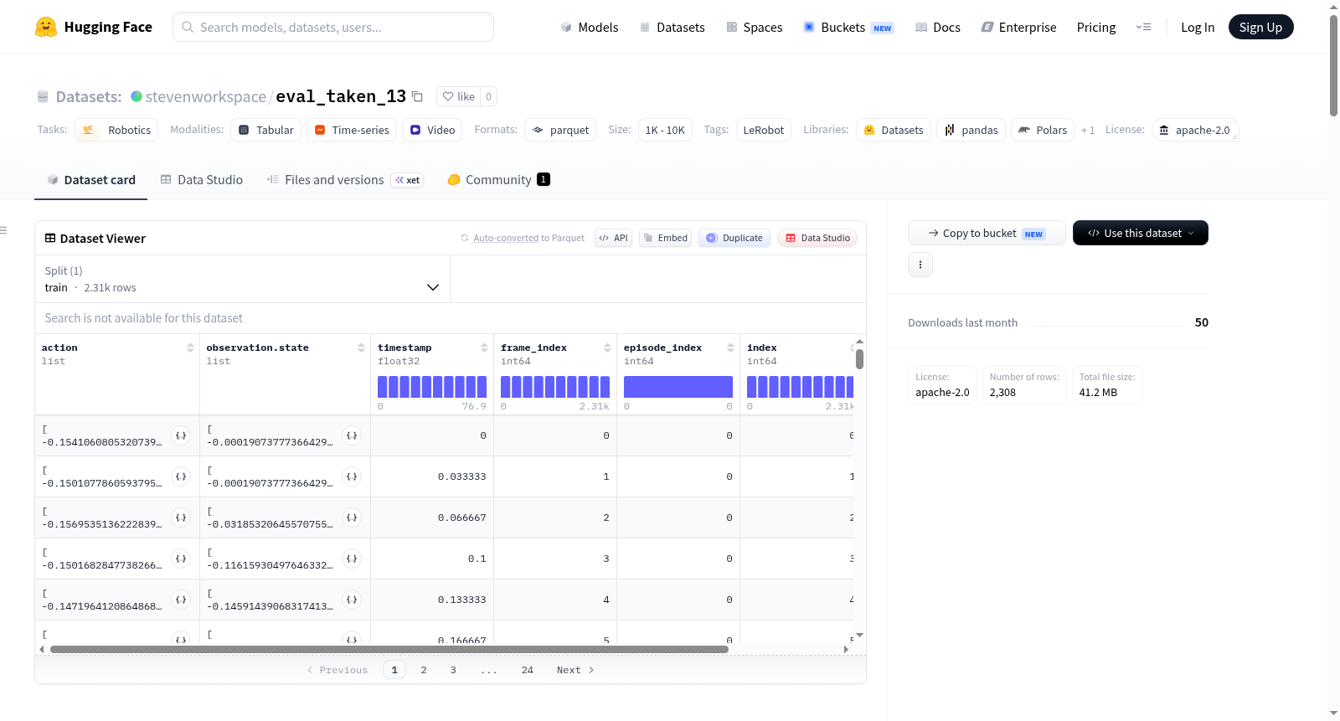Open Docs in navigation
Screen dimensions: 1340x721
click(938, 27)
